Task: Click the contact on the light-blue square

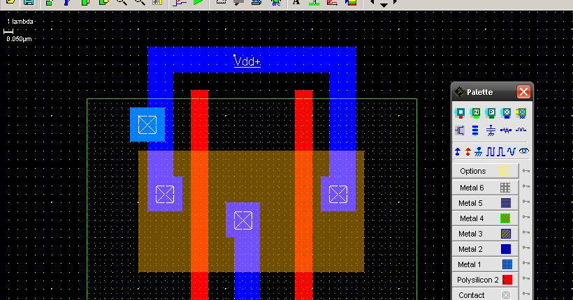Action: click(147, 125)
